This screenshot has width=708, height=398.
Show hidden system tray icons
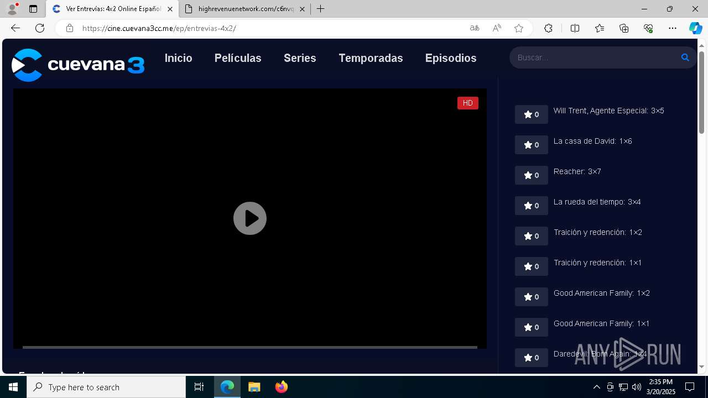[596, 387]
